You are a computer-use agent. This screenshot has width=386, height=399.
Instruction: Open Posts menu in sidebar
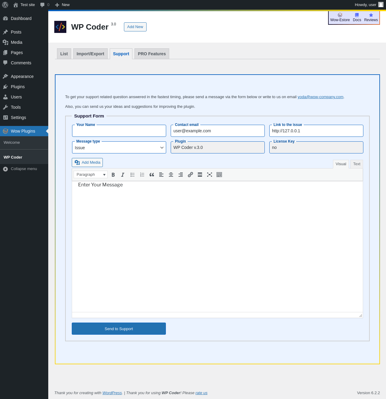(24, 32)
